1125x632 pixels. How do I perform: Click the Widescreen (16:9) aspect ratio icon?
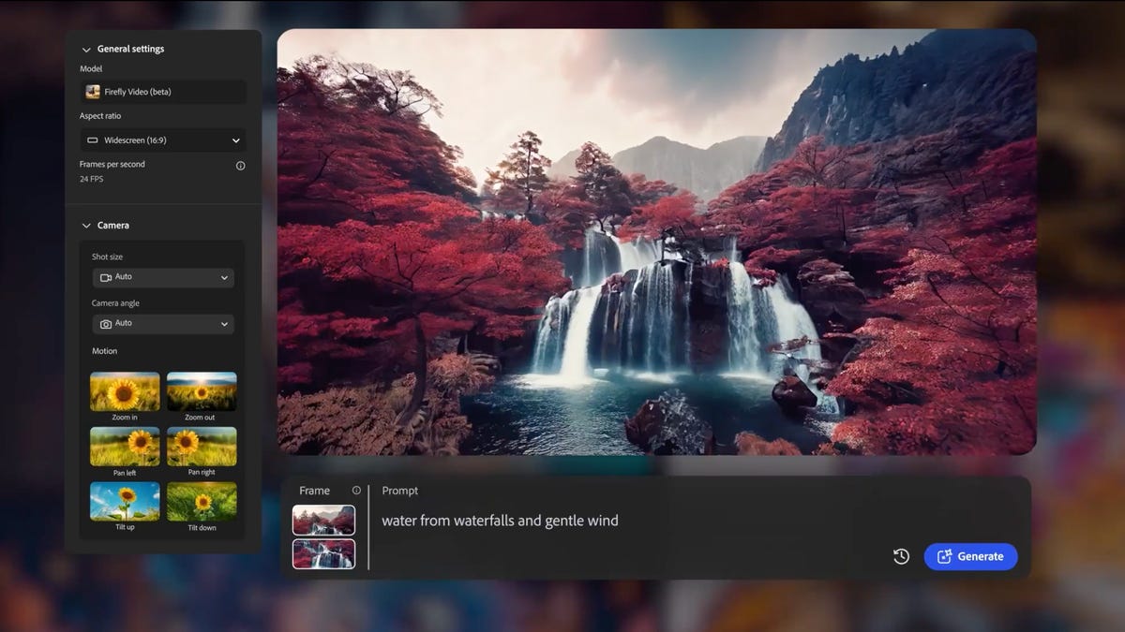(93, 140)
